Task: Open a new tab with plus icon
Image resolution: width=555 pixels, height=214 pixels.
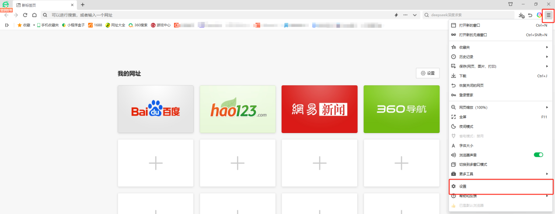Action: click(83, 5)
